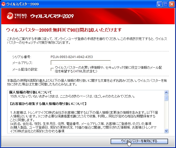Viewport: 176px width, 148px height.
Task: Click the ウイルスバスター2009 banner title
Action: click(x=52, y=16)
